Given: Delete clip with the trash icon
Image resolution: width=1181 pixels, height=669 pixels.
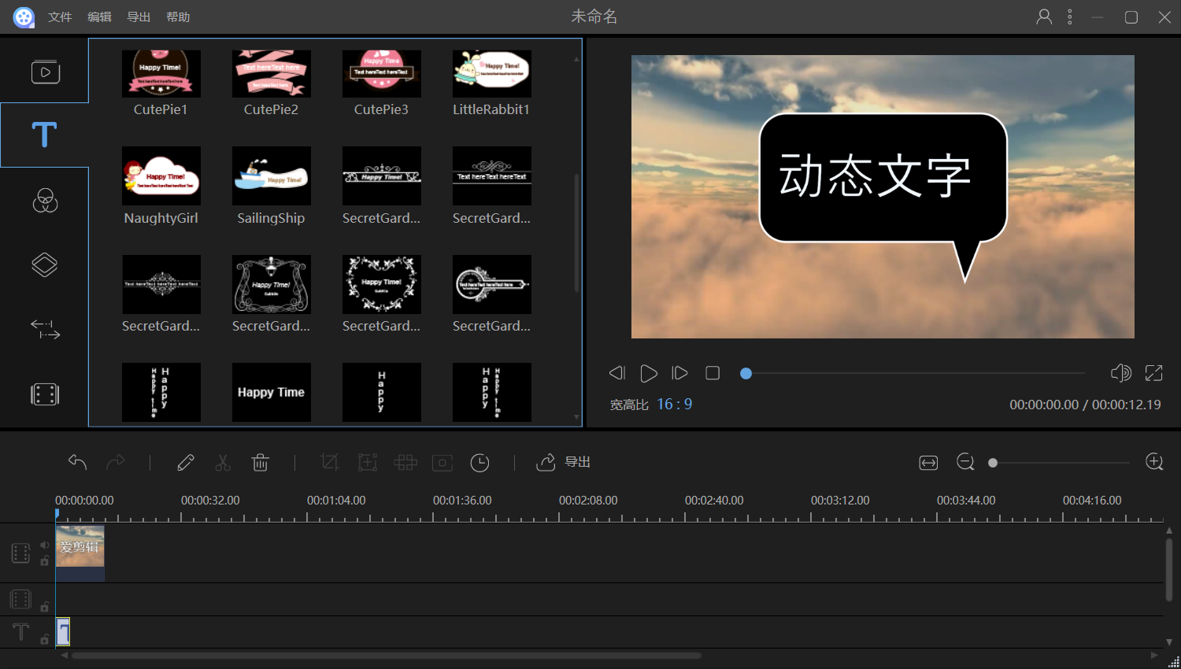Looking at the screenshot, I should 261,462.
